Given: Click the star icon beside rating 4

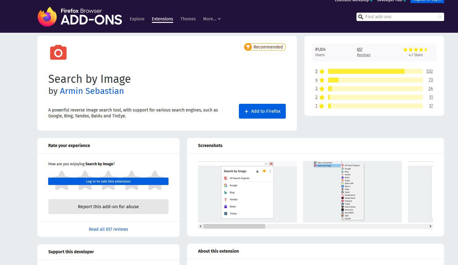Looking at the screenshot, I should [x=322, y=80].
